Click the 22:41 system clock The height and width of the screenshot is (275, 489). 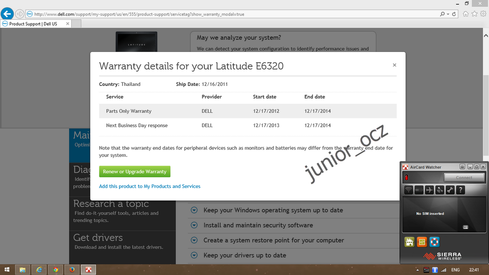[474, 270]
